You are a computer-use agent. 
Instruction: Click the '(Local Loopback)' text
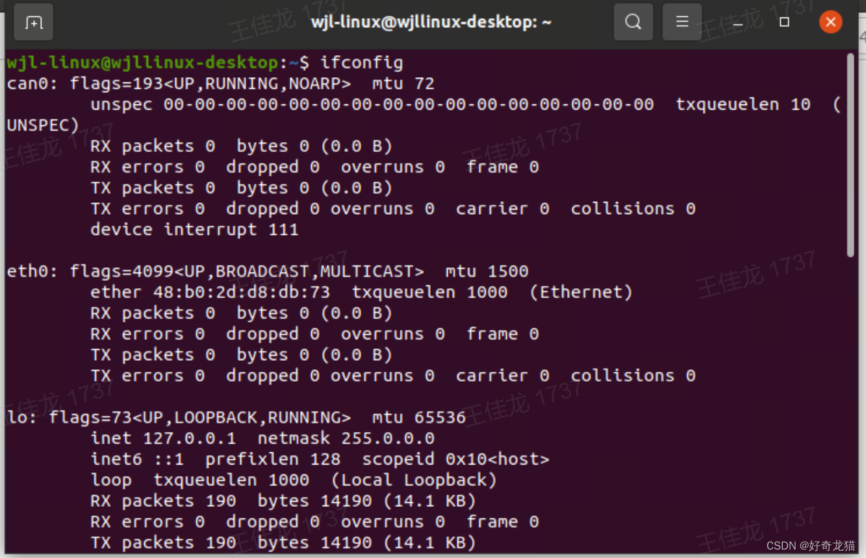tap(414, 480)
